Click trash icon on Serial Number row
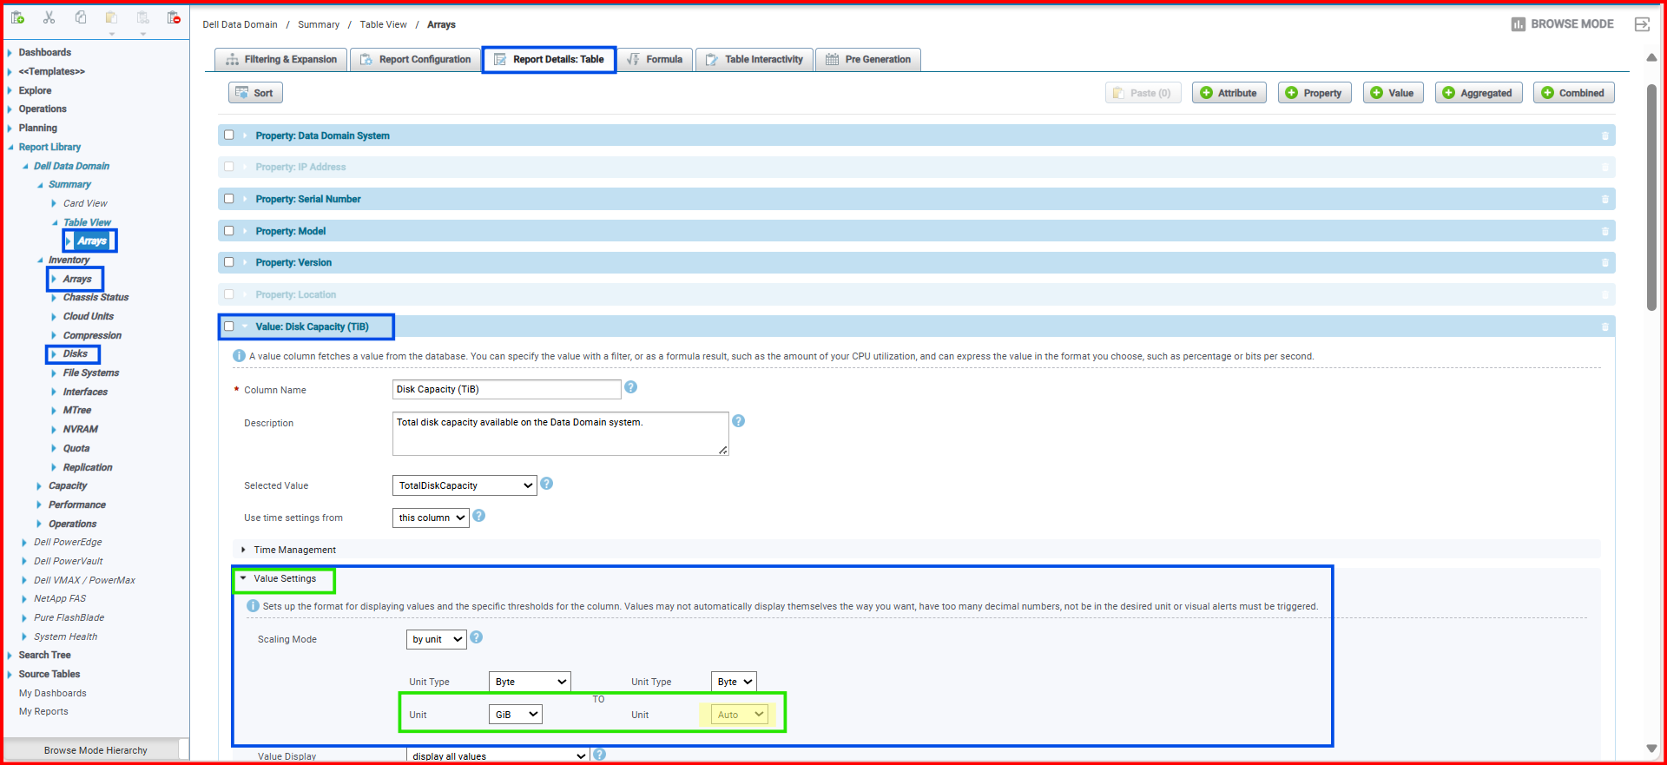The width and height of the screenshot is (1667, 765). click(x=1604, y=199)
